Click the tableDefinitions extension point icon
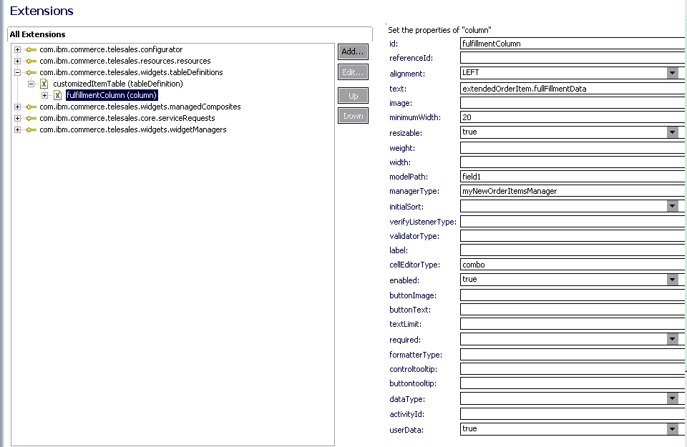Image resolution: width=687 pixels, height=447 pixels. (31, 72)
